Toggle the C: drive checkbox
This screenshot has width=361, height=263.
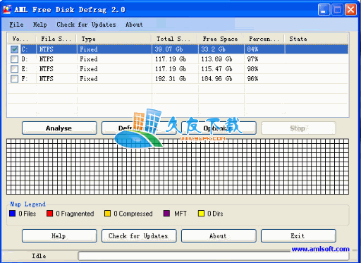coord(14,49)
